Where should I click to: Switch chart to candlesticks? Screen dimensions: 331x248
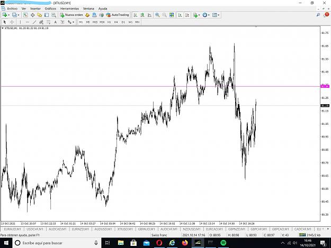(x=142, y=15)
